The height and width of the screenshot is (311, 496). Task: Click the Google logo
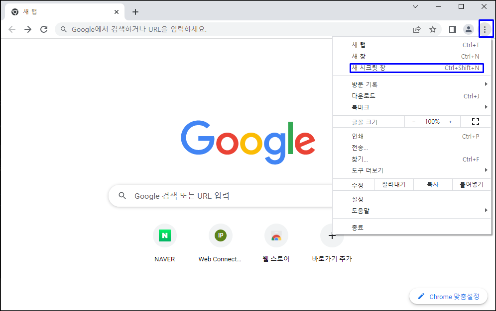click(248, 142)
